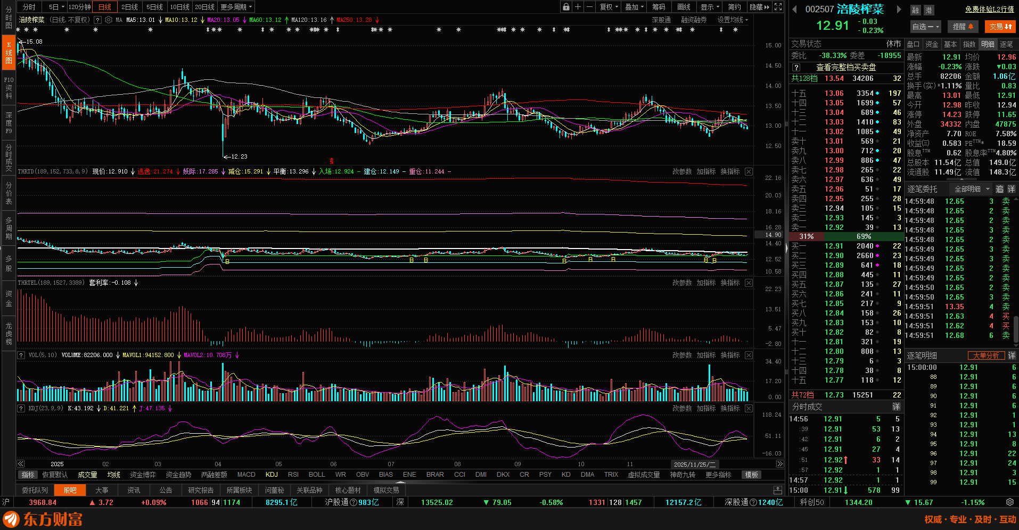Click 模板 template button
Image resolution: width=1019 pixels, height=530 pixels.
coord(752,475)
